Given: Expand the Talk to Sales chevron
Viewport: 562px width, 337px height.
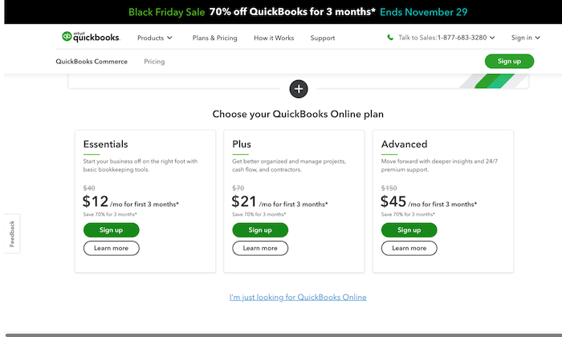Looking at the screenshot, I should pos(492,38).
